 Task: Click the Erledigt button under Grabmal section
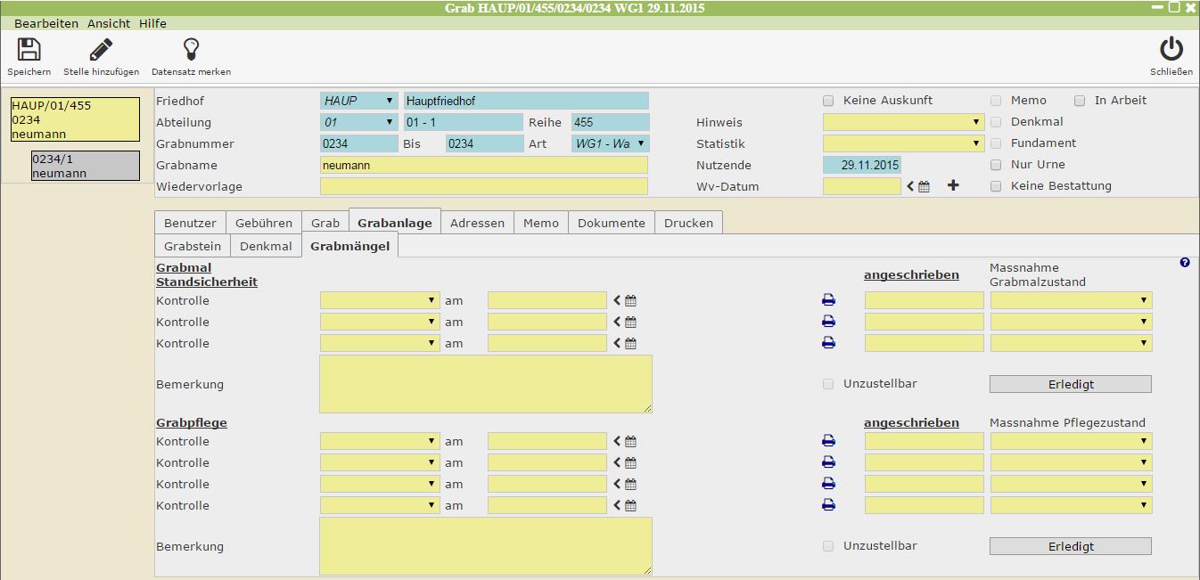pyautogui.click(x=1070, y=384)
